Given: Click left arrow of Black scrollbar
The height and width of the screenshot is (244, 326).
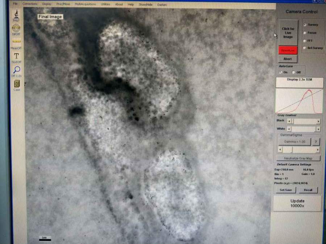Looking at the screenshot, I should coord(289,121).
